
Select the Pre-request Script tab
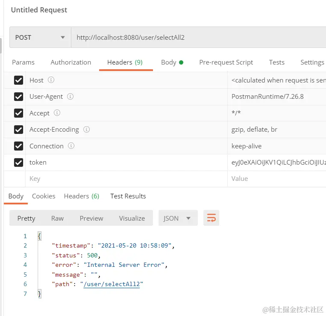tap(226, 62)
